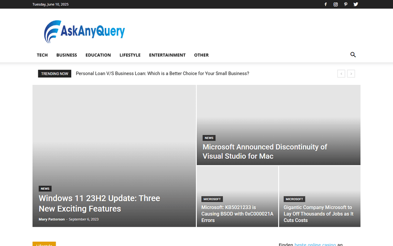Click the Trending Now label
Image resolution: width=393 pixels, height=246 pixels.
coord(55,74)
